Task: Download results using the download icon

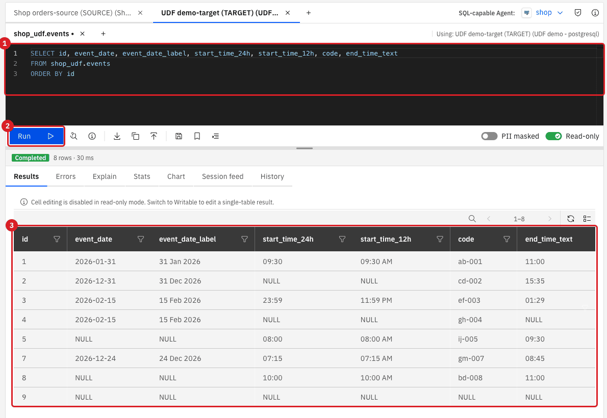Action: point(117,136)
